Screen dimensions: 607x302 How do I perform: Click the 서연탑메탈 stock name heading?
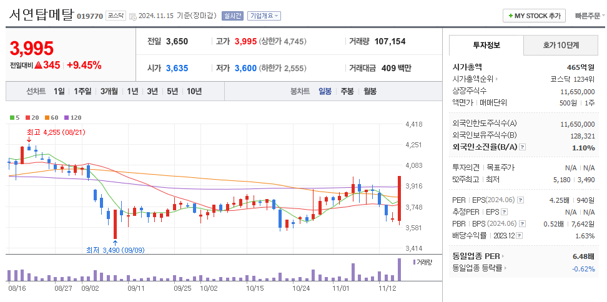tap(41, 15)
